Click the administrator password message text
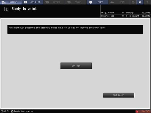151x113 pixels. (x=57, y=28)
